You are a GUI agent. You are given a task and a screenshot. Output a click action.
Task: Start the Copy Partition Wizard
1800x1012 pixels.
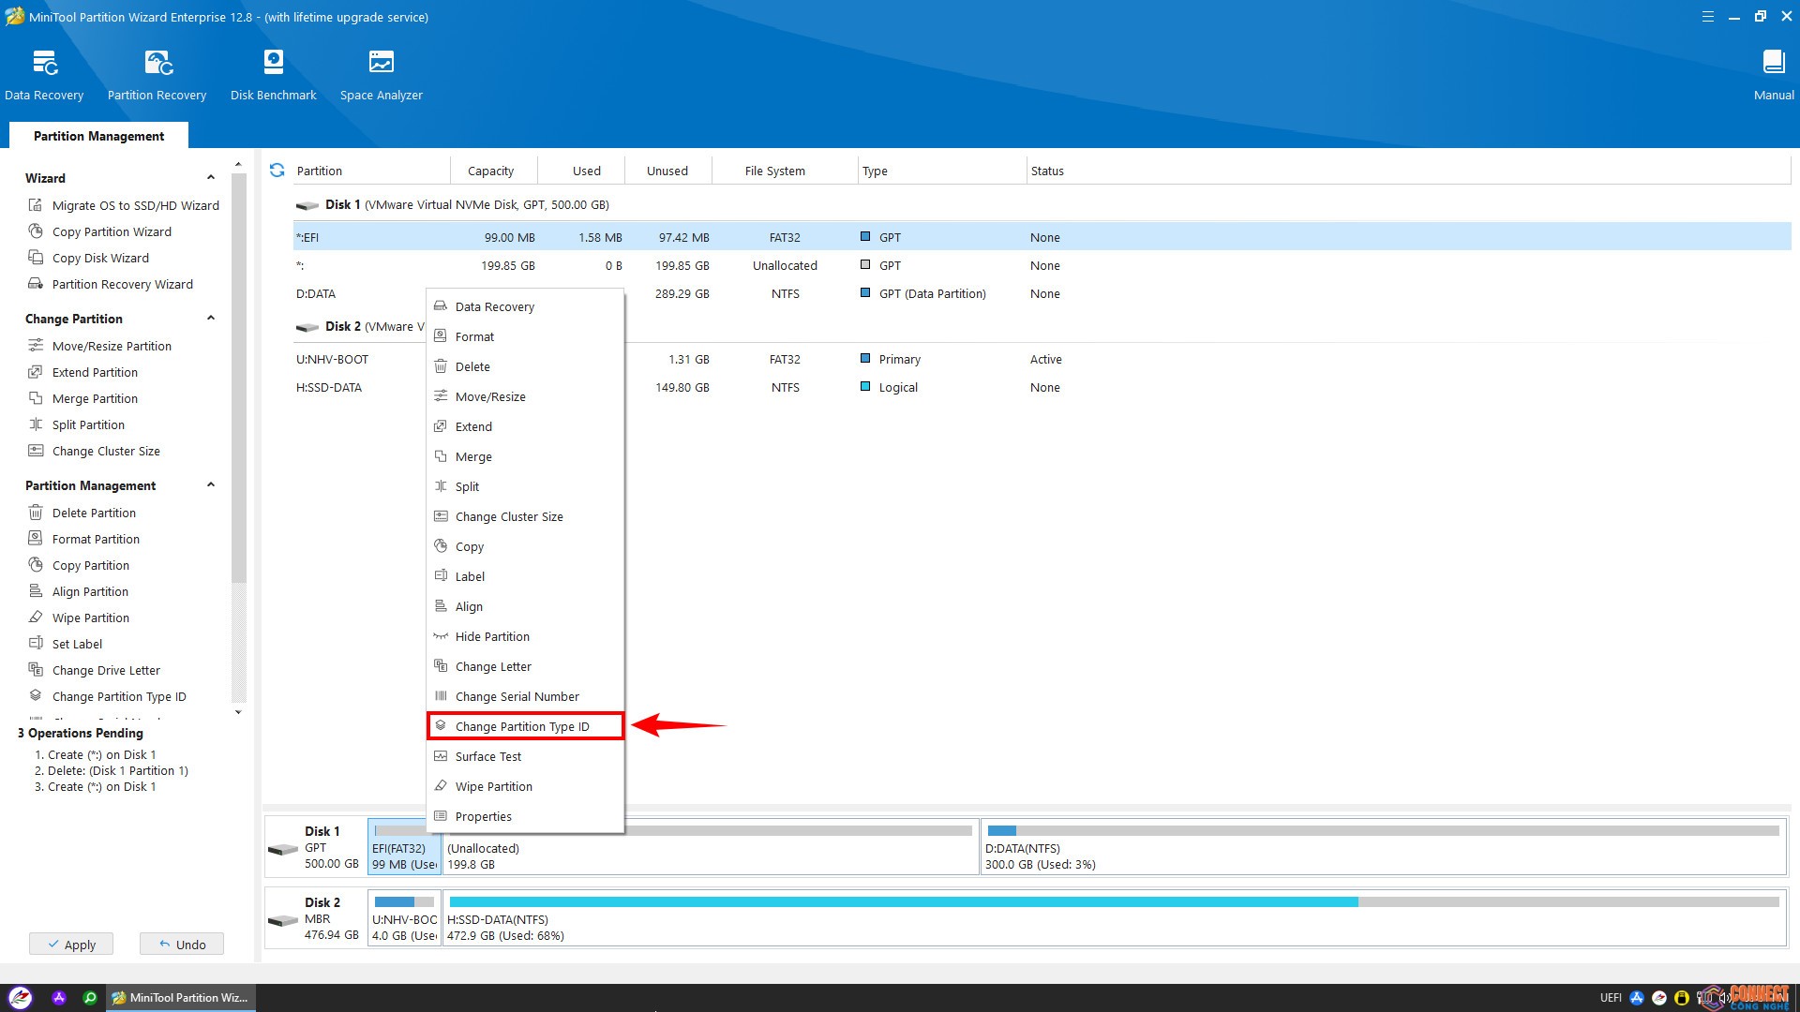[x=100, y=231]
